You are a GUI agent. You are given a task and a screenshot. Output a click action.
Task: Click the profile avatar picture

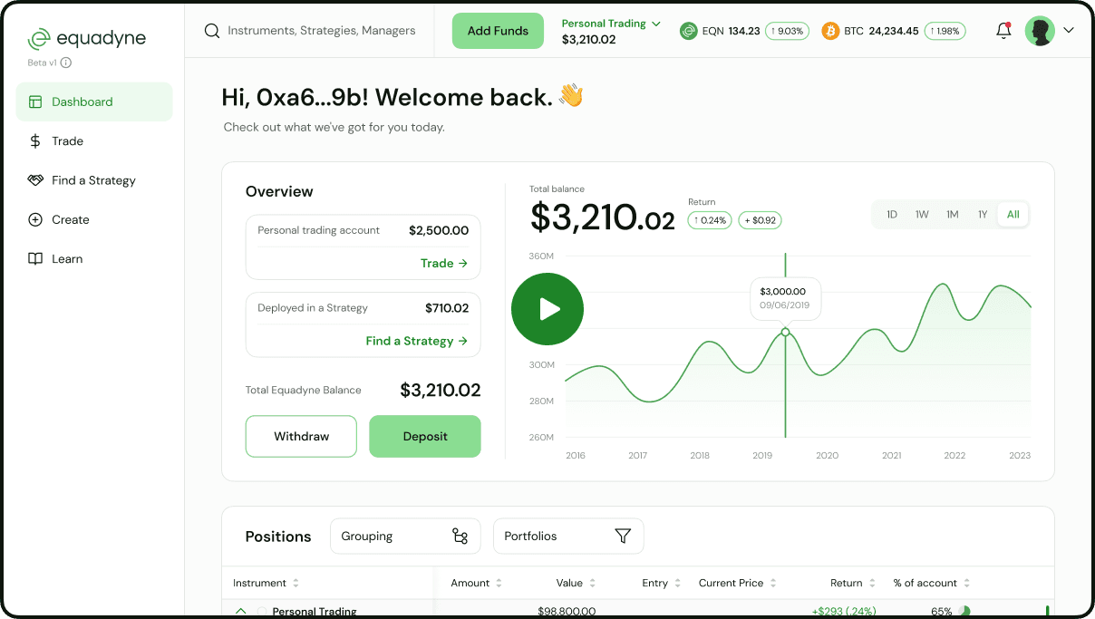point(1040,31)
